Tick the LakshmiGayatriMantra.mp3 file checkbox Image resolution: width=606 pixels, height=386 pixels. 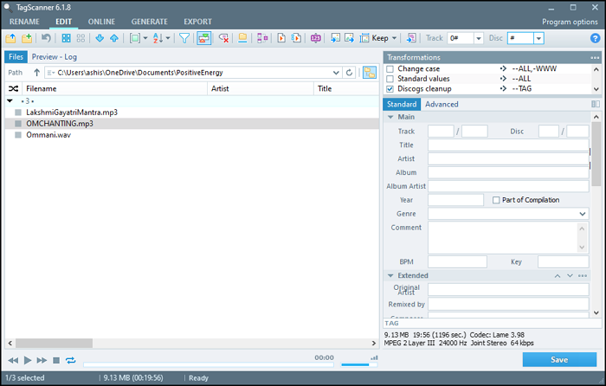[18, 113]
